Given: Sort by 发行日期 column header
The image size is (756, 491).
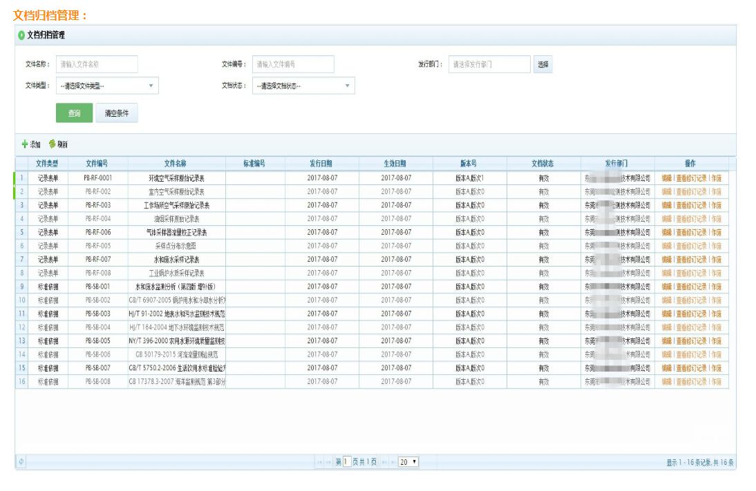Looking at the screenshot, I should [x=321, y=164].
